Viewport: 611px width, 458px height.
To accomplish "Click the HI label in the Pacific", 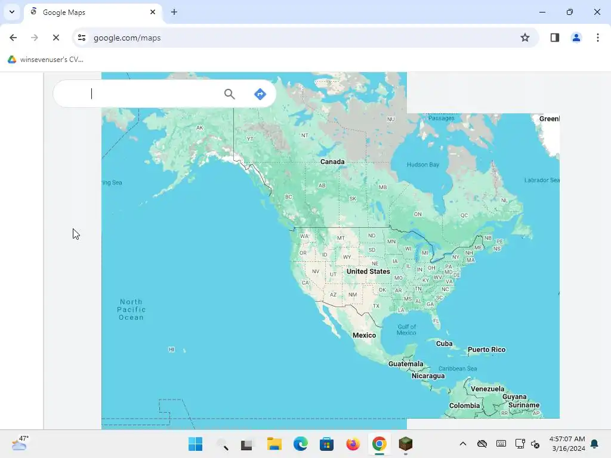I will coord(171,349).
